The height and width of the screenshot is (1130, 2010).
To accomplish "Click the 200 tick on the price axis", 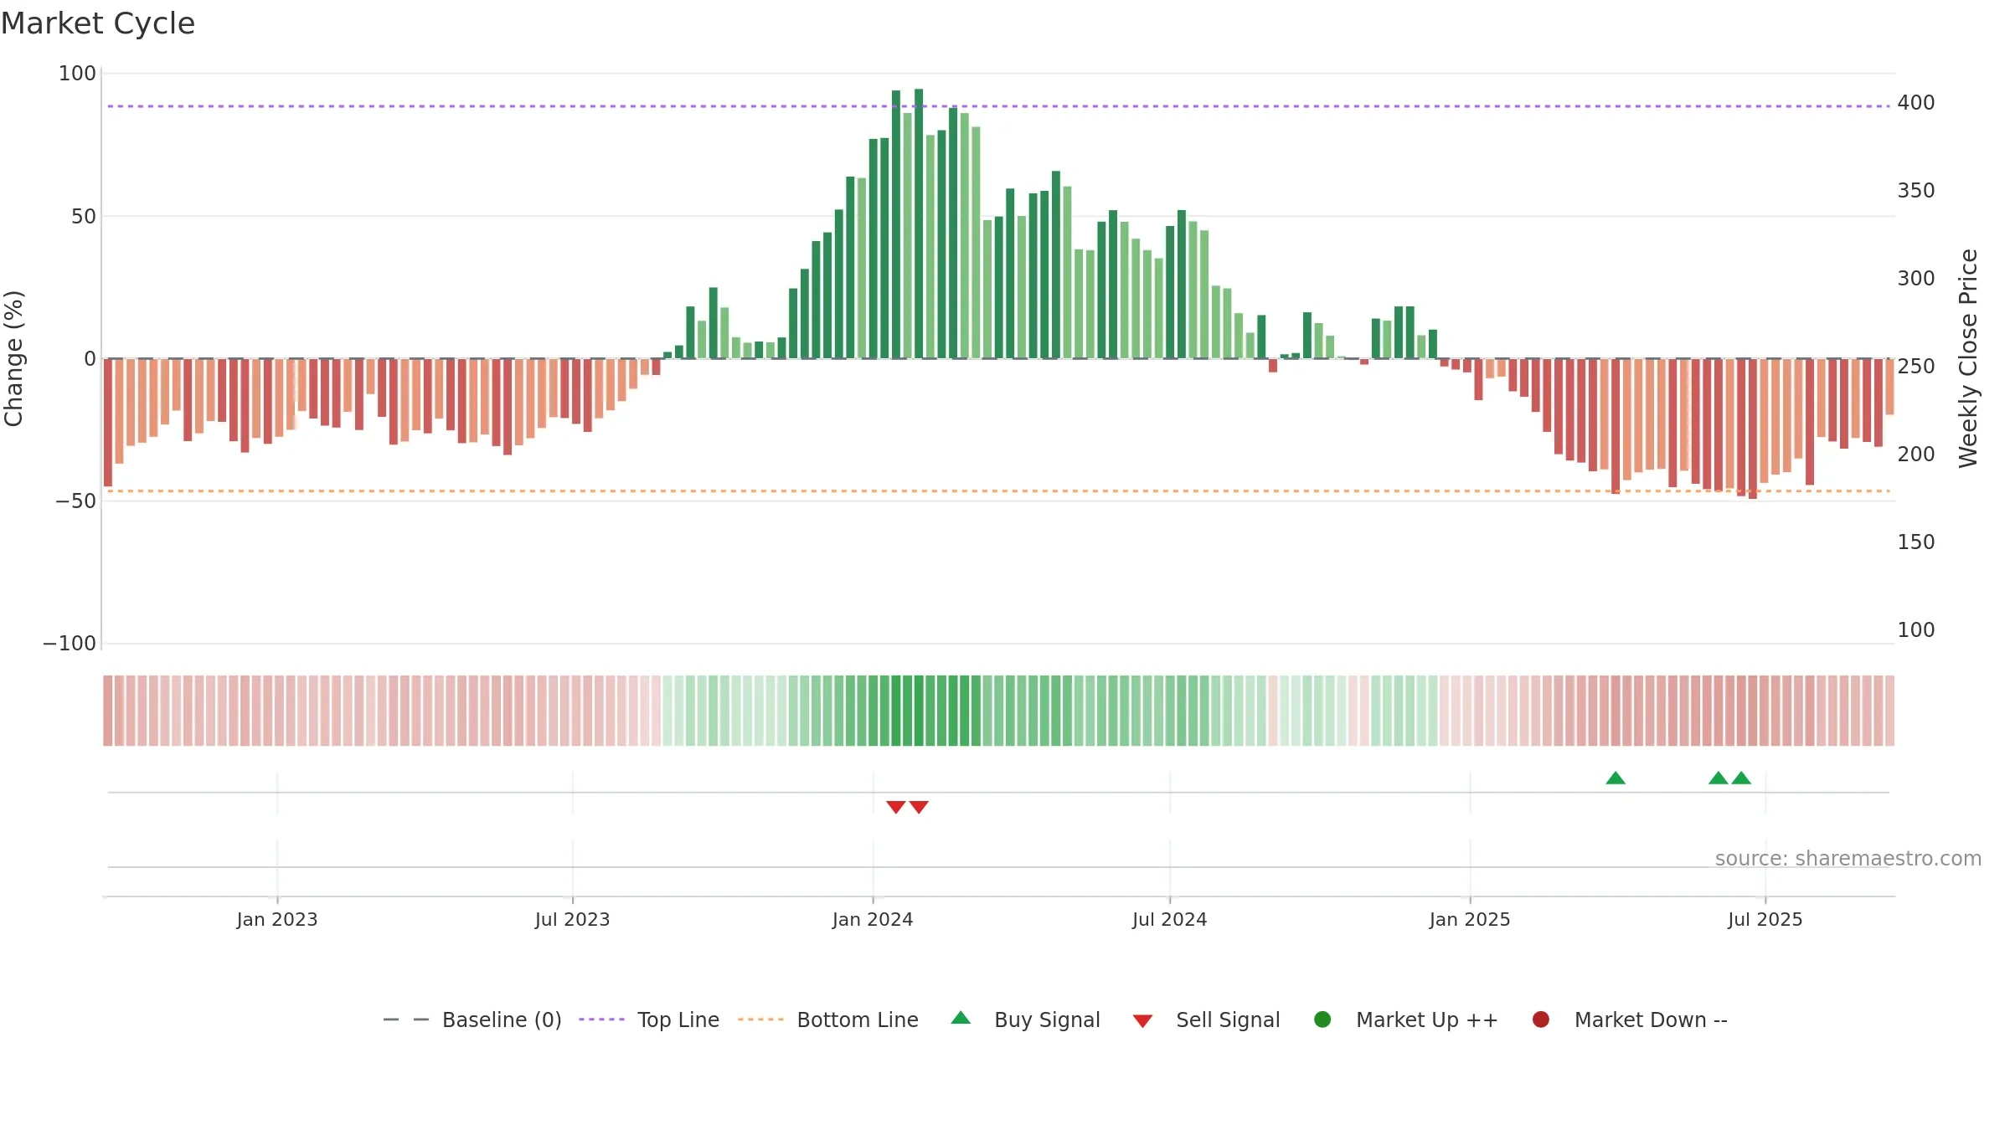I will coord(1916,455).
